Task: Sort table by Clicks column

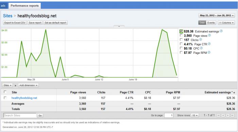Action: [101, 92]
